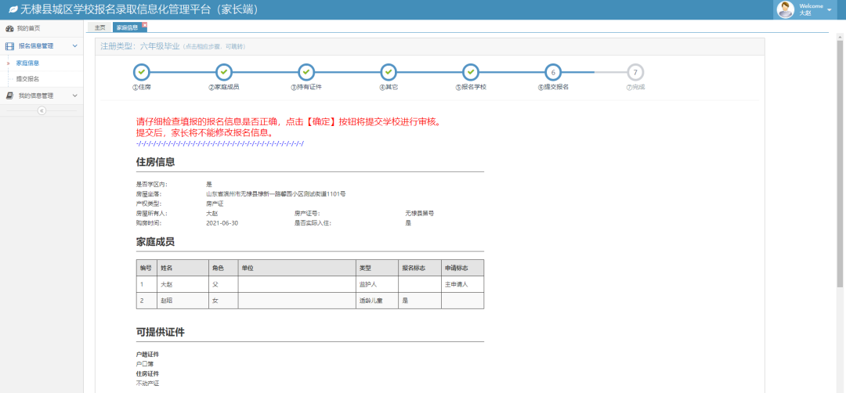The image size is (846, 393).
Task: Click the leaf logo icon in header
Action: [x=13, y=9]
